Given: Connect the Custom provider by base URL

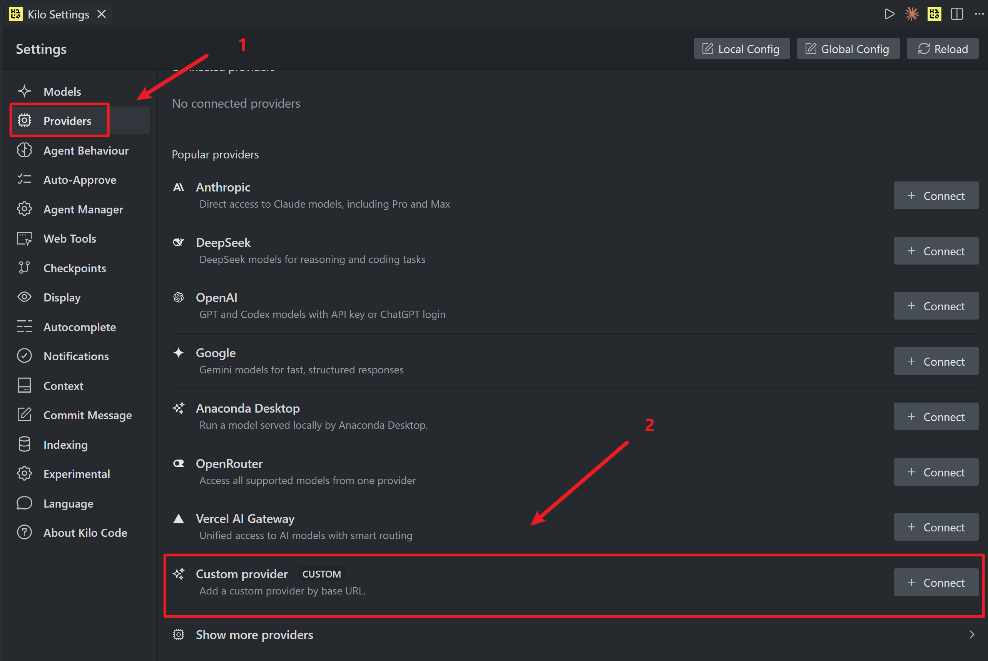Looking at the screenshot, I should pyautogui.click(x=936, y=582).
